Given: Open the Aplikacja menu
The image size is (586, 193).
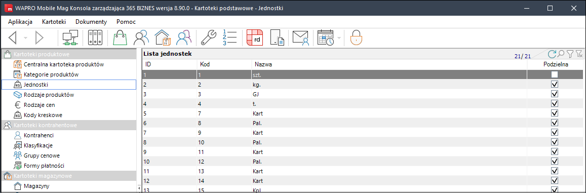Looking at the screenshot, I should [x=20, y=22].
